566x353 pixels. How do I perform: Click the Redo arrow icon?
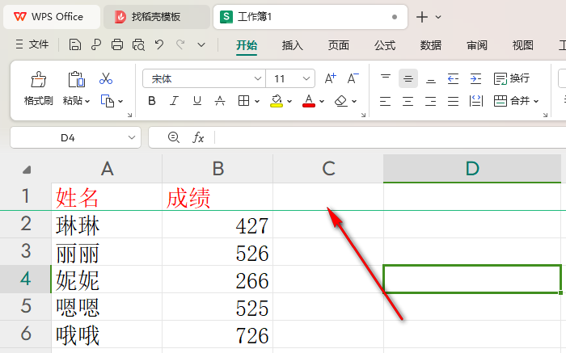180,44
